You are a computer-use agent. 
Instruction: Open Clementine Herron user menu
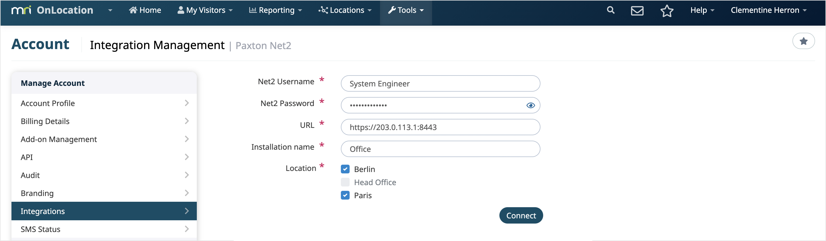[x=768, y=10]
